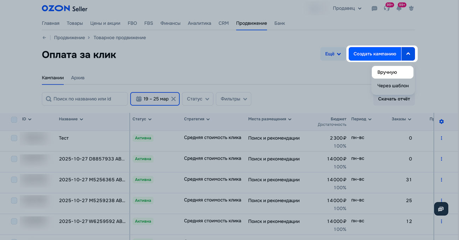Open the Ещё dropdown button
Viewport: 459px width, 240px height.
pos(333,54)
